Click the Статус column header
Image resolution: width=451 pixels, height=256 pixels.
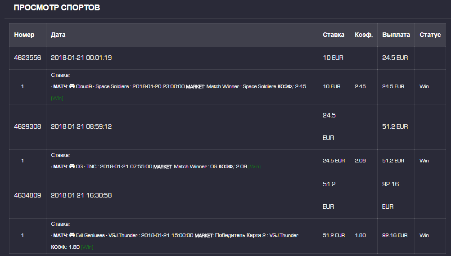pos(430,35)
